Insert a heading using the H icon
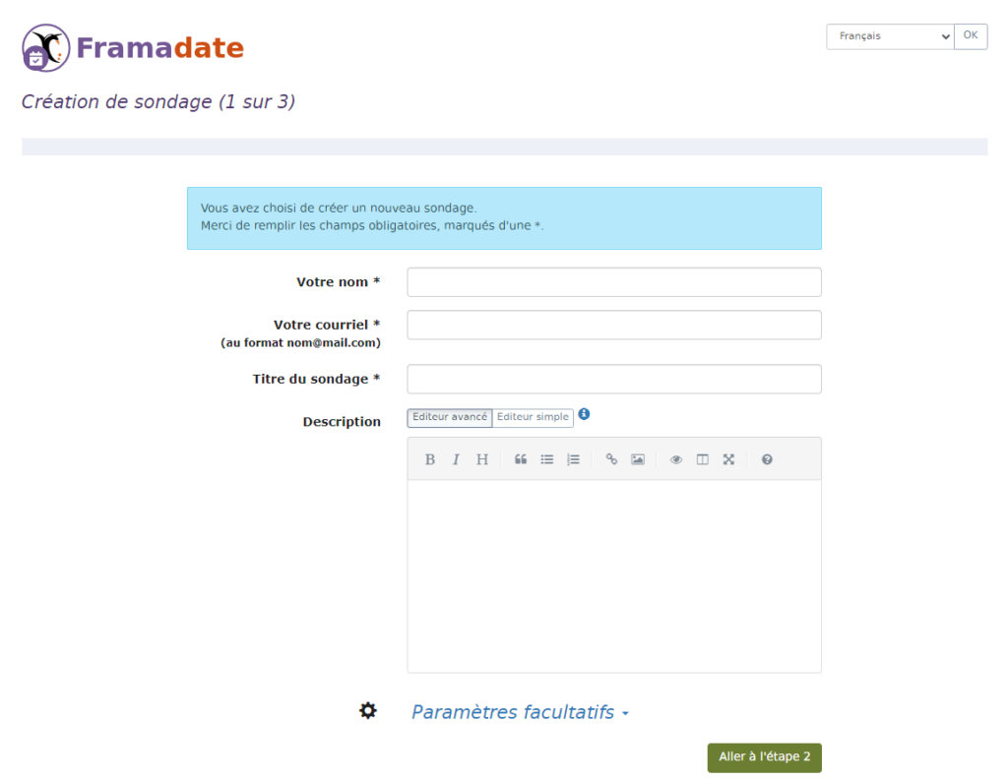The height and width of the screenshot is (779, 1008). point(482,458)
